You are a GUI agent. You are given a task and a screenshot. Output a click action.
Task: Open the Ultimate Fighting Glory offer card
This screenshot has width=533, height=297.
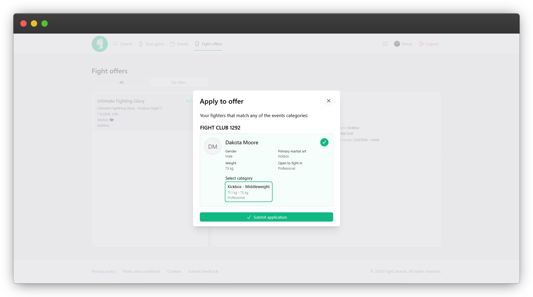click(x=144, y=113)
